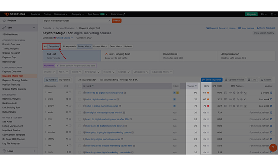Click the Volume column sort icon
The width and height of the screenshot is (278, 166).
(196, 86)
